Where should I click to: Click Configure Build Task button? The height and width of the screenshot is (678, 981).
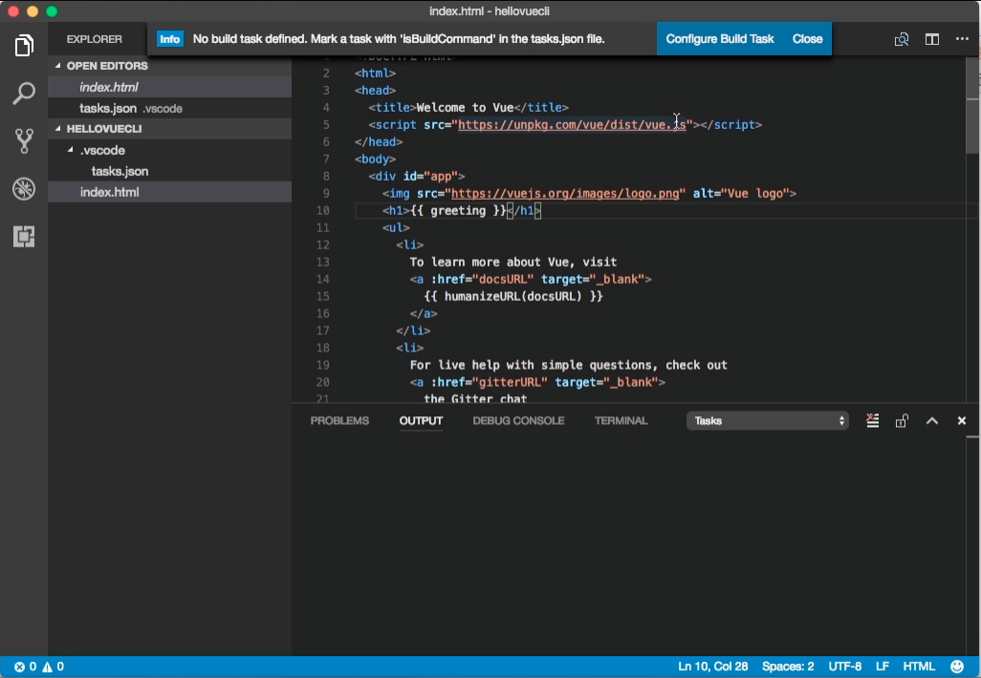(x=719, y=39)
